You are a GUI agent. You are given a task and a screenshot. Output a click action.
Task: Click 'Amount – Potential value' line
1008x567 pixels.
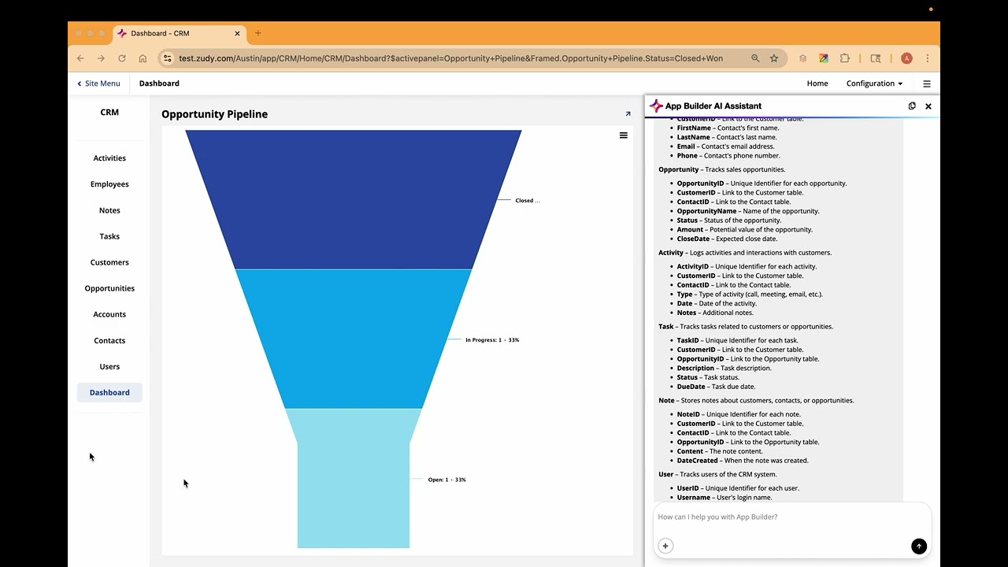pyautogui.click(x=745, y=230)
